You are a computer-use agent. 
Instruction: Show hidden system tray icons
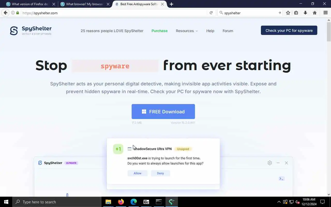279,202
